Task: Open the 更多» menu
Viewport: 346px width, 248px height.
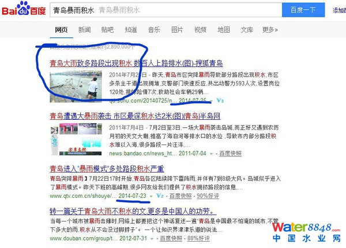Action: 270,30
